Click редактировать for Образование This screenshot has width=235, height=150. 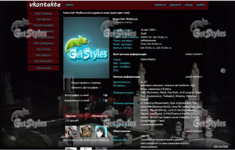194,131
